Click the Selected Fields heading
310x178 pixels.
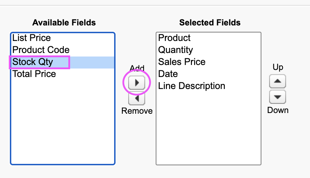point(210,23)
